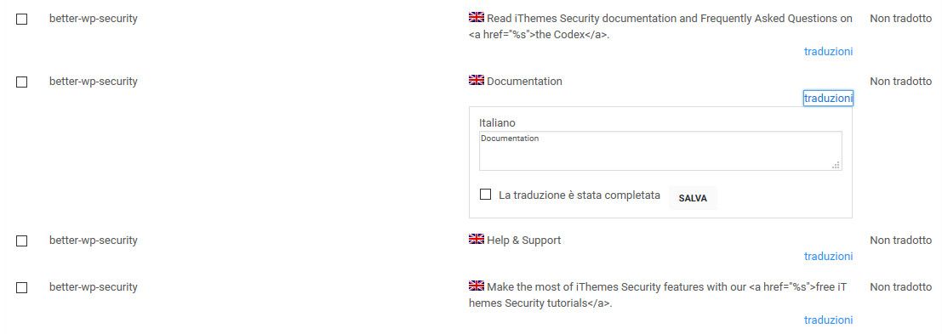Viewport: 942px width, 334px height.
Task: Check the row checkbox for Help & Support
Action: 21,241
